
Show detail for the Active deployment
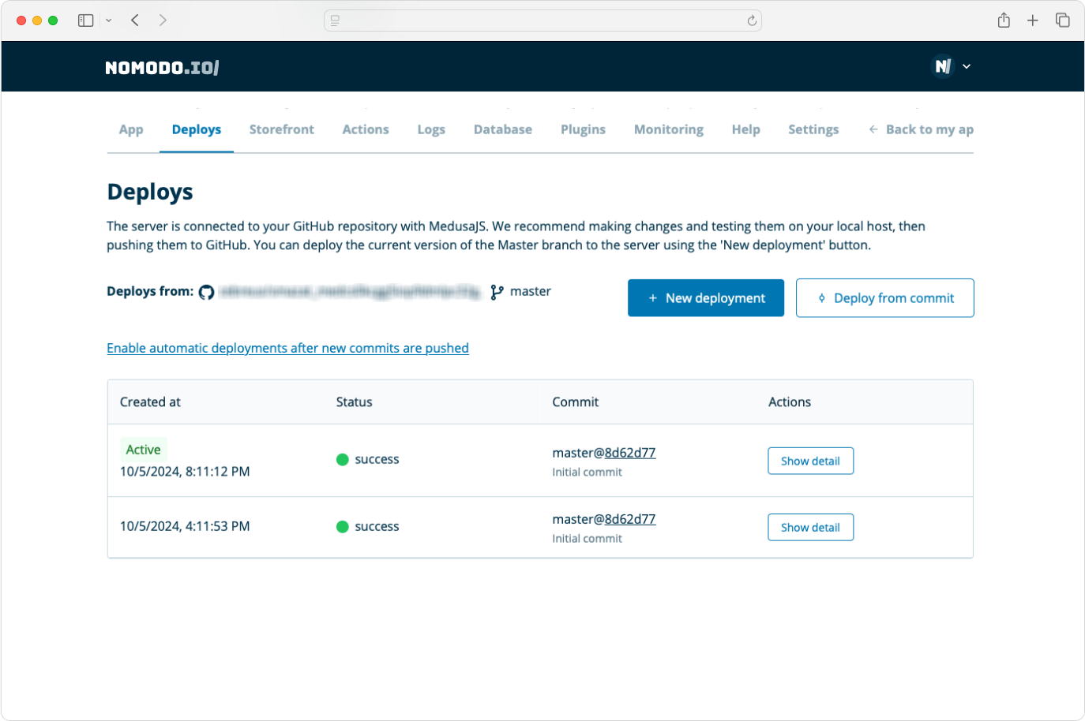[x=810, y=461]
